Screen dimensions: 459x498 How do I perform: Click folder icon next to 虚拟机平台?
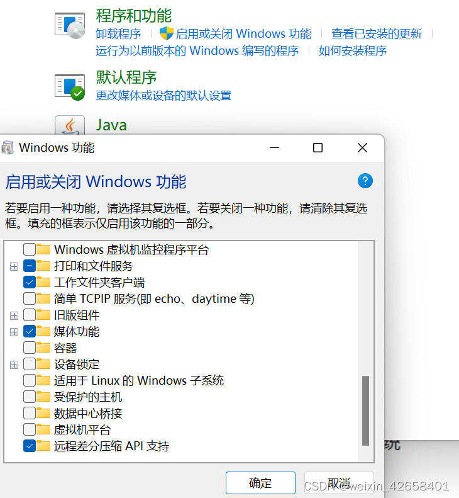[43, 429]
